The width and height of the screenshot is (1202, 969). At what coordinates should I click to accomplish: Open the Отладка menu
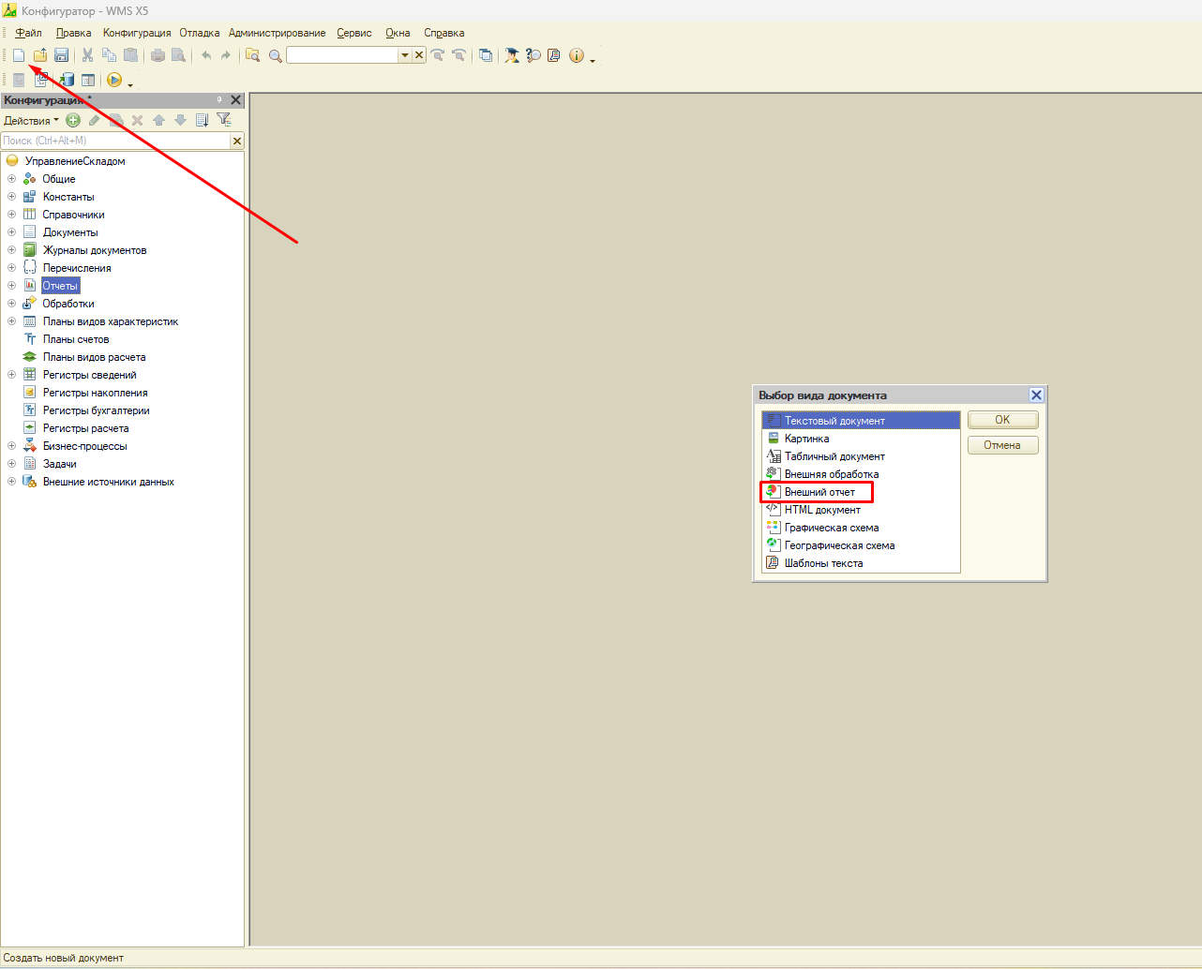[x=200, y=33]
